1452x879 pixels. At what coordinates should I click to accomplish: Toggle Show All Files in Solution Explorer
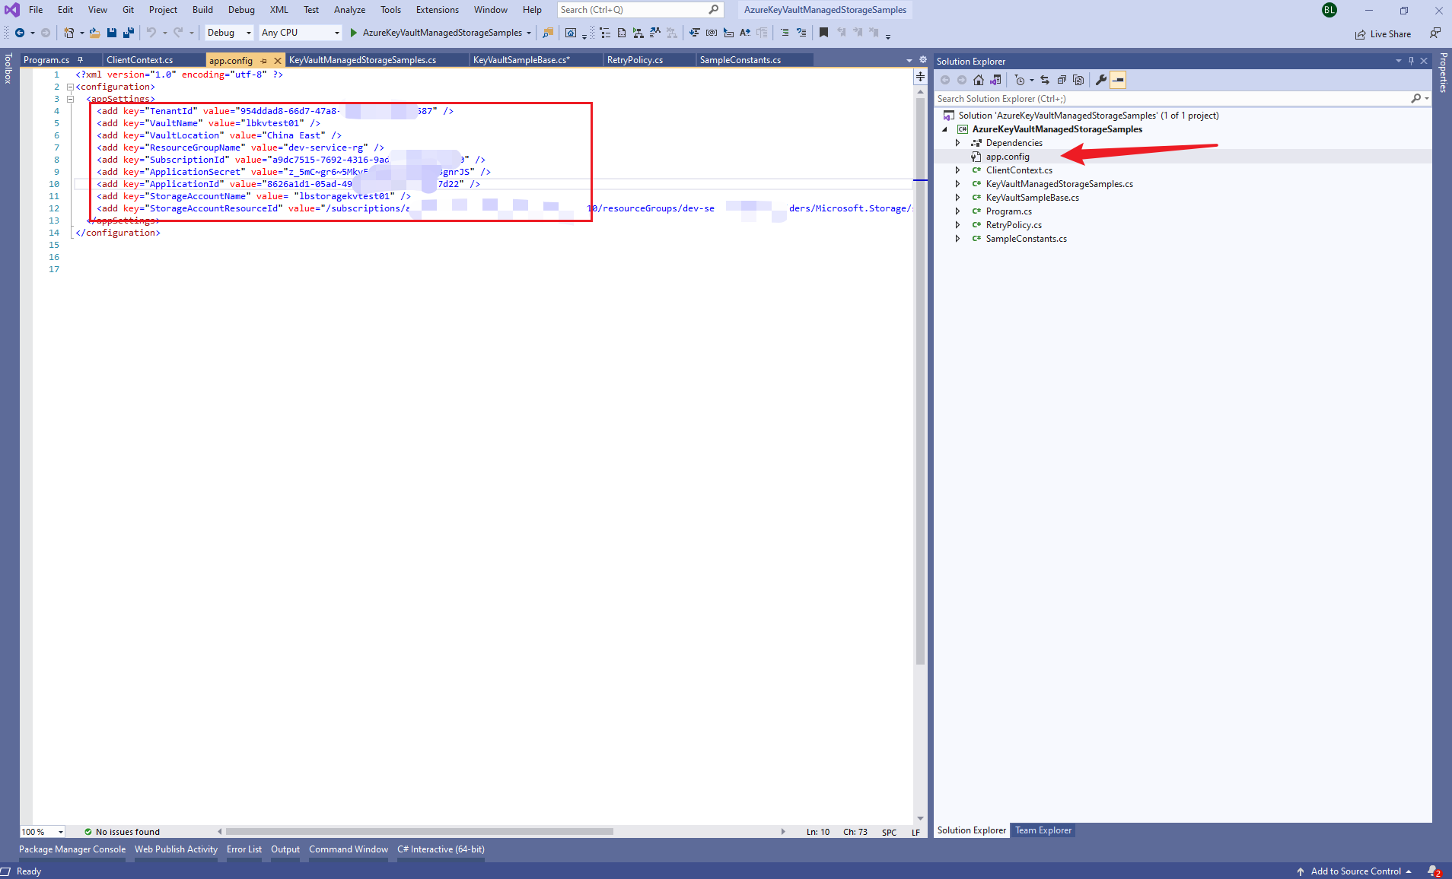coord(1078,80)
